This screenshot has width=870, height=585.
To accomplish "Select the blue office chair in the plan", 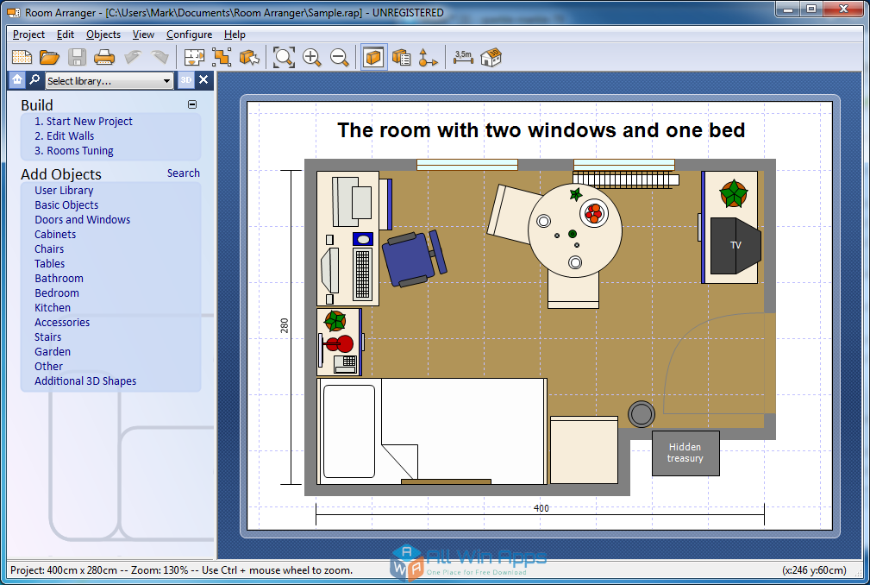I will click(x=415, y=259).
